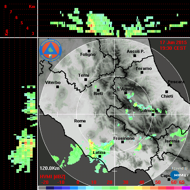
Task: Click the '30' dBZ scale value
Action: point(125,182)
